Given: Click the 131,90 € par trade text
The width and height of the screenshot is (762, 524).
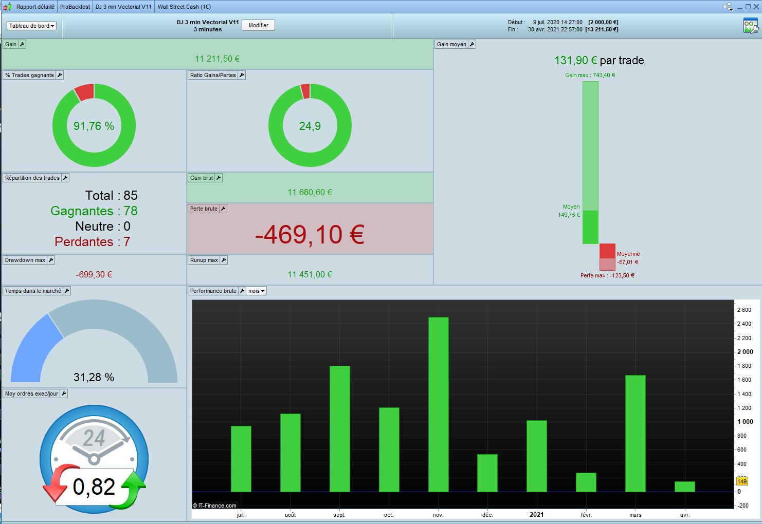Looking at the screenshot, I should tap(599, 61).
